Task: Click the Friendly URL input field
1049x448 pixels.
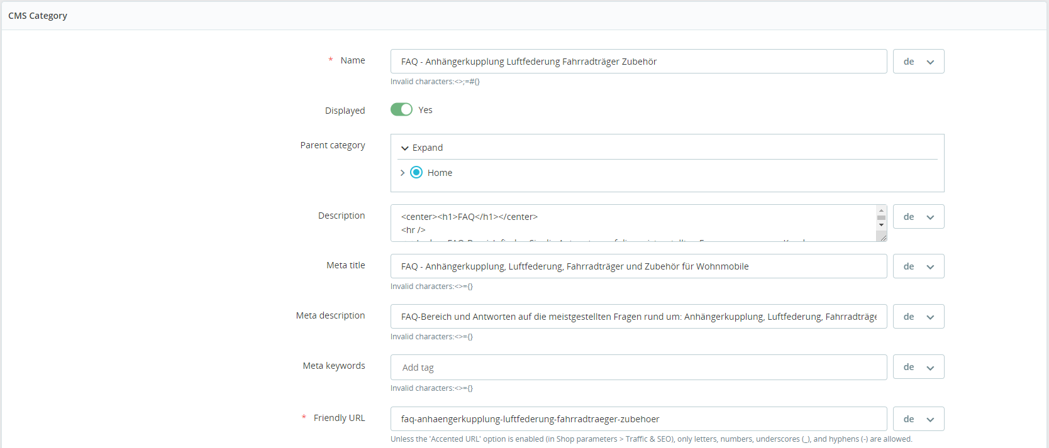Action: pyautogui.click(x=638, y=419)
